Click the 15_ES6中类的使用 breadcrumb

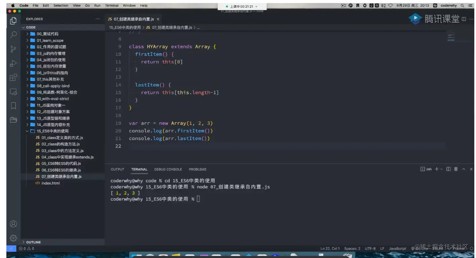(x=125, y=27)
